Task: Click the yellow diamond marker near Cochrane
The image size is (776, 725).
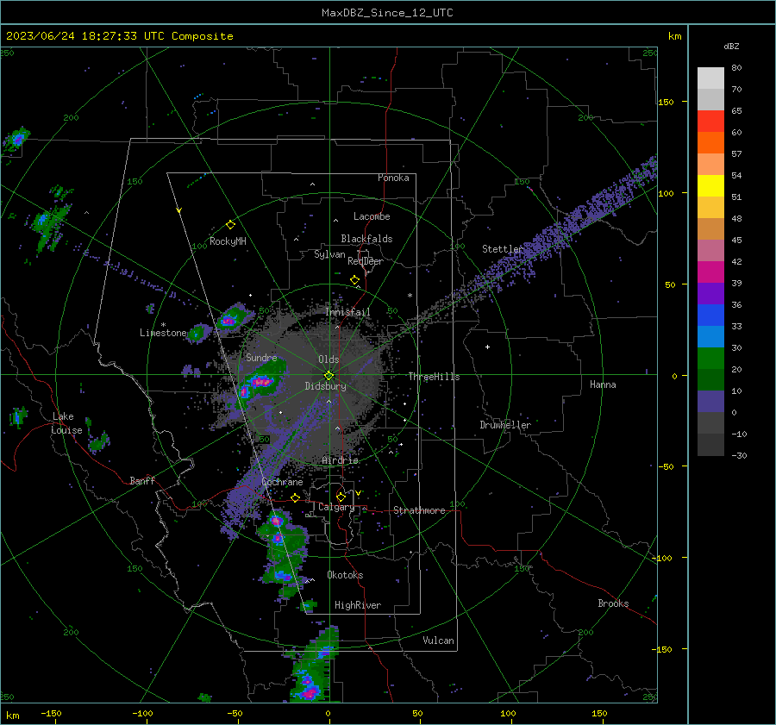Action: click(x=296, y=497)
